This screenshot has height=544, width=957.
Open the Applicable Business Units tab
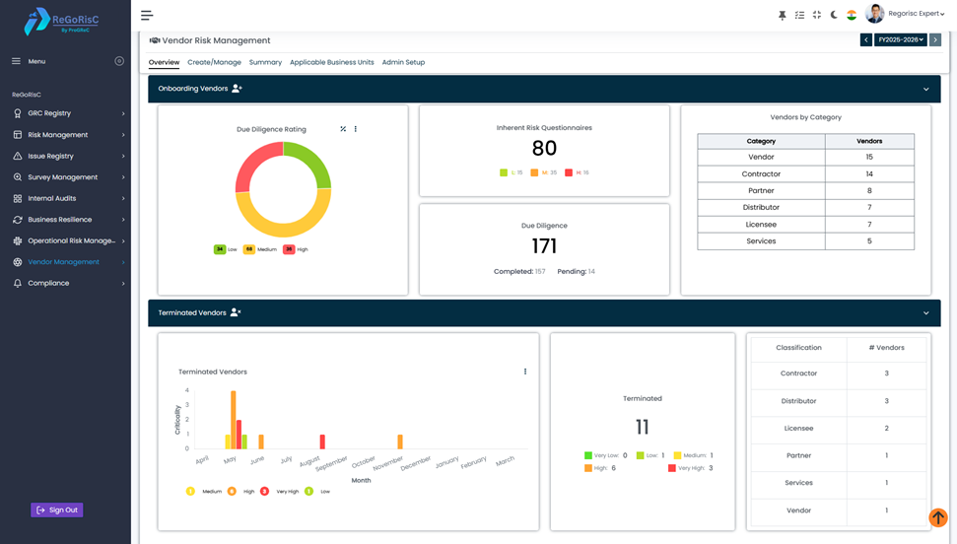331,62
